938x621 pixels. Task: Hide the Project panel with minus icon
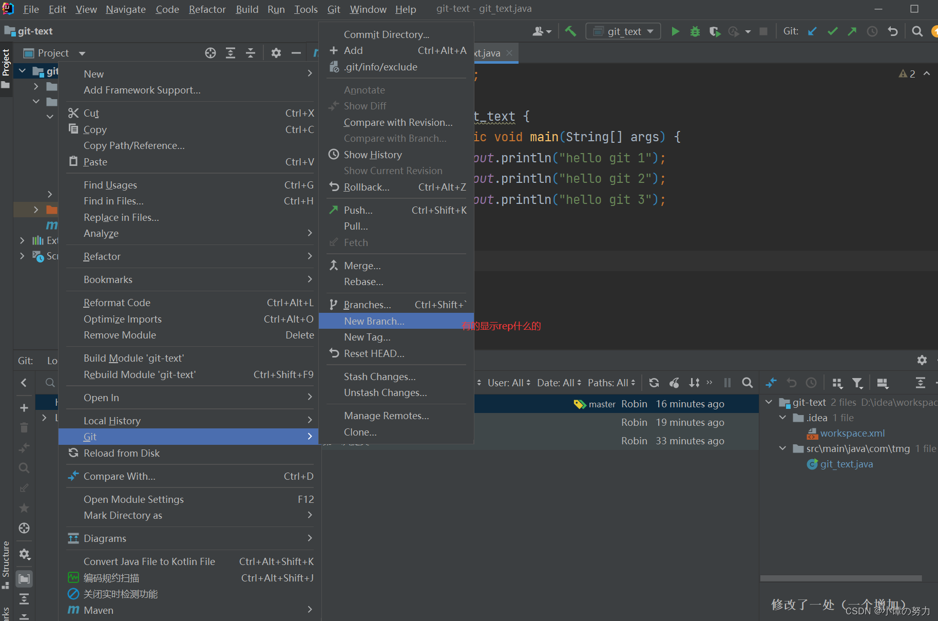(x=296, y=53)
